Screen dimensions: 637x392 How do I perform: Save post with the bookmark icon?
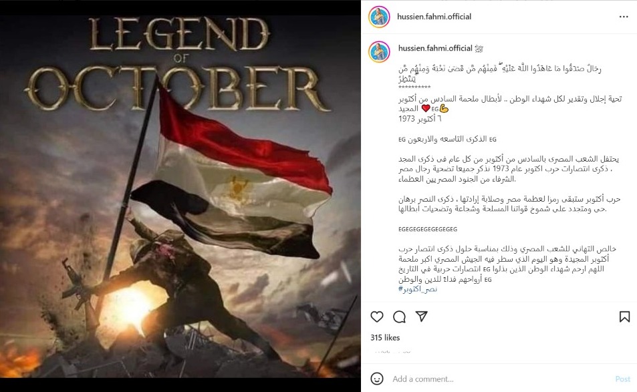click(x=624, y=317)
